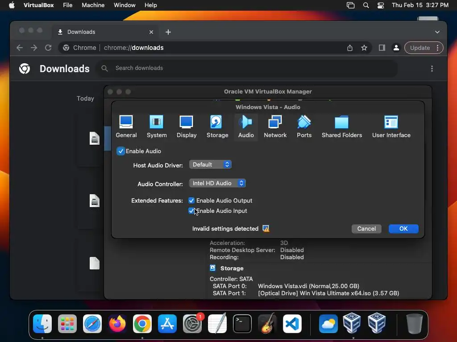Screen dimensions: 457x342
Task: Open the VirtualBox menu in menu bar
Action: click(38, 5)
